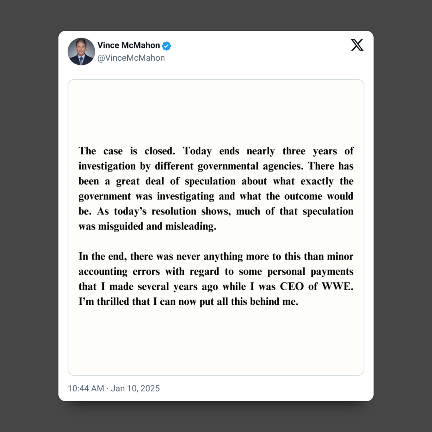Click the 10:44 AM timestamp

point(86,388)
